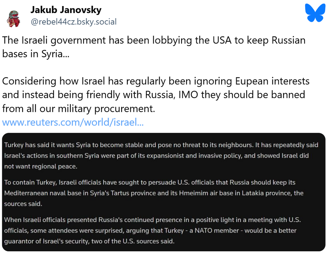This screenshot has width=327, height=258.
Task: Click the display name Jakub Janovsky
Action: tap(66, 10)
